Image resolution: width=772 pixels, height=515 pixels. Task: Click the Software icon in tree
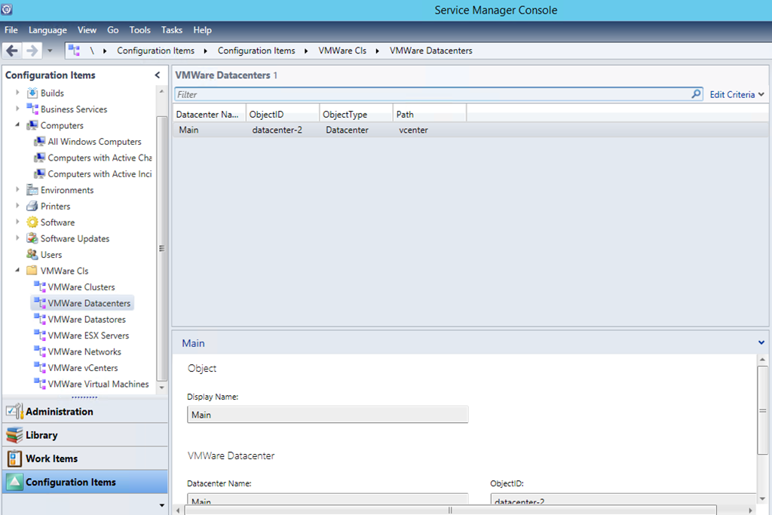tap(32, 222)
